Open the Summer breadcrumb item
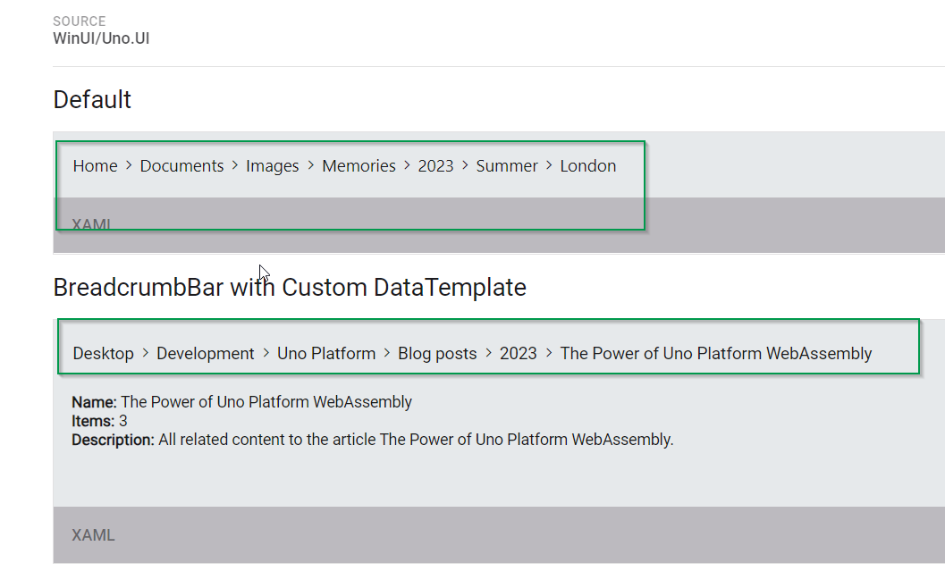Screen dimensions: 945x588 point(507,165)
